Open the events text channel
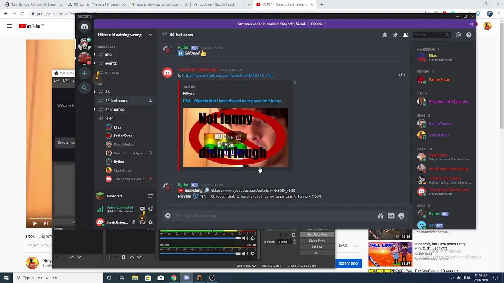The image size is (504, 283). click(x=111, y=63)
